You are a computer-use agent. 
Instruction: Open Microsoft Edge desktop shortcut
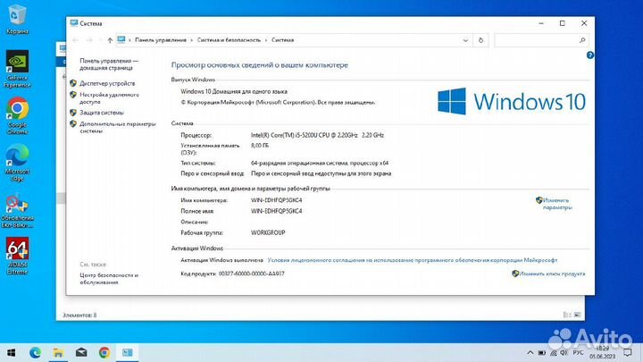[x=17, y=163]
